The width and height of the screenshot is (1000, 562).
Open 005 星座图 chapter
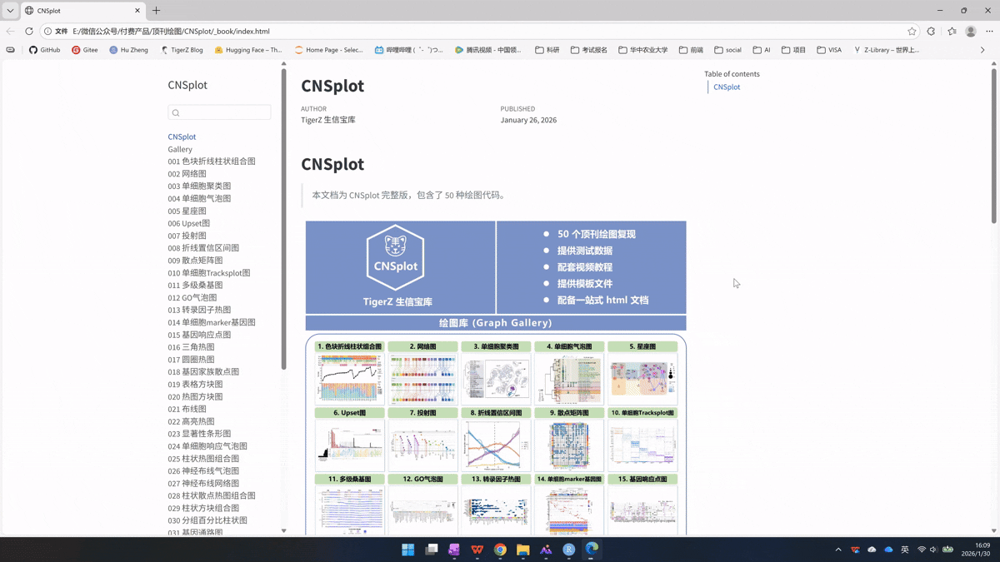[187, 211]
